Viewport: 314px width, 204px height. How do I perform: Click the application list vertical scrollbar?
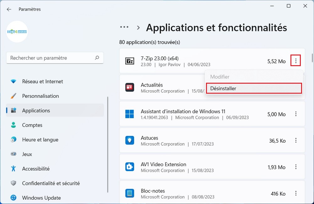pos(312,58)
